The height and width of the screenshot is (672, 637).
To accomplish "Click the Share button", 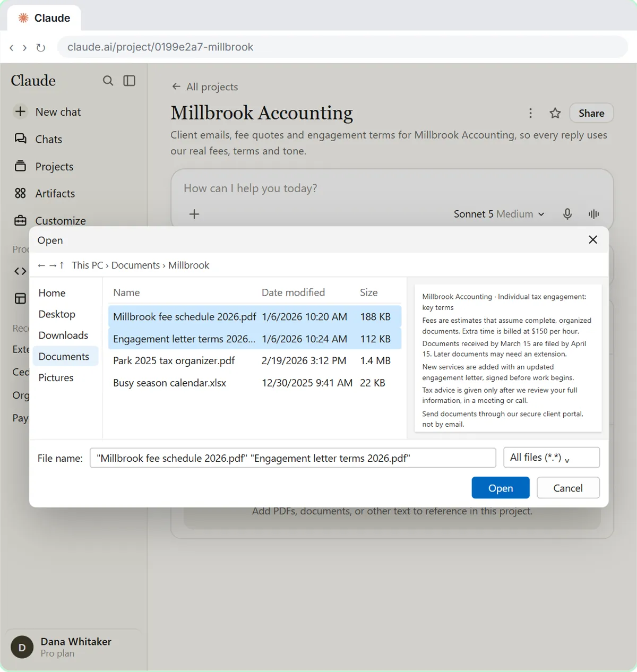I will (x=591, y=113).
